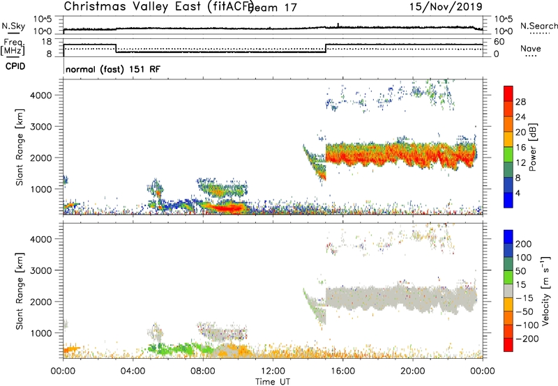Click the 'N.Sky' legend label

pos(13,26)
